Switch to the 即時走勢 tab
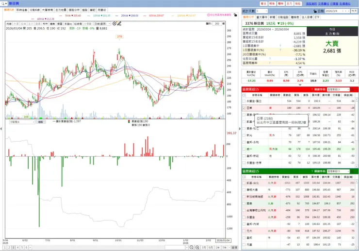The height and width of the screenshot is (251, 359). click(x=22, y=10)
